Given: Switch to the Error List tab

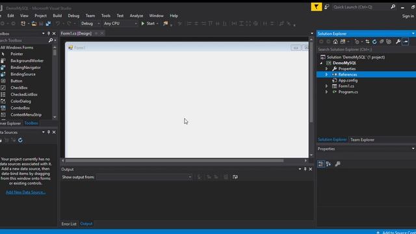Looking at the screenshot, I should pos(69,224).
